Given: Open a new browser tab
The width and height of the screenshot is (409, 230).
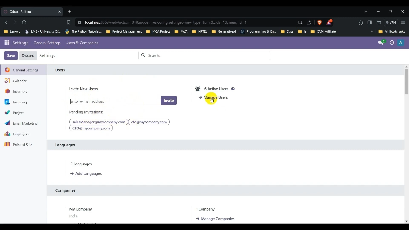Looking at the screenshot, I should [x=69, y=12].
